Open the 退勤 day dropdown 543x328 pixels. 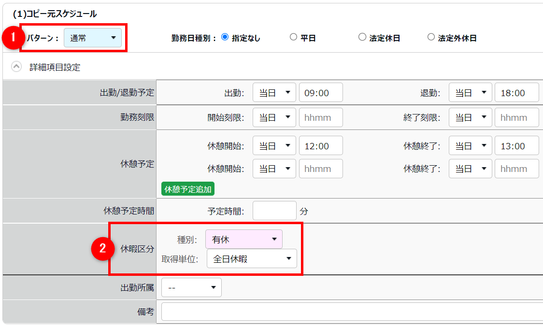pos(470,93)
